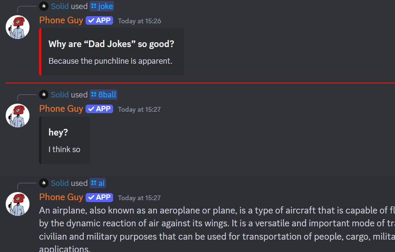Open Phone Guy avatar on ai message

tap(18, 204)
